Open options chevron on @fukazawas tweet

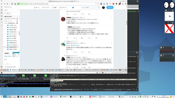112,18
